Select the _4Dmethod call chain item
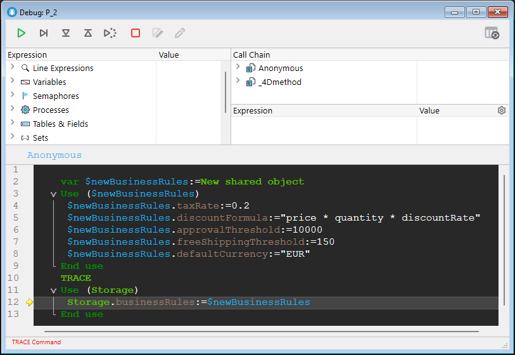This screenshot has width=515, height=355. 279,82
